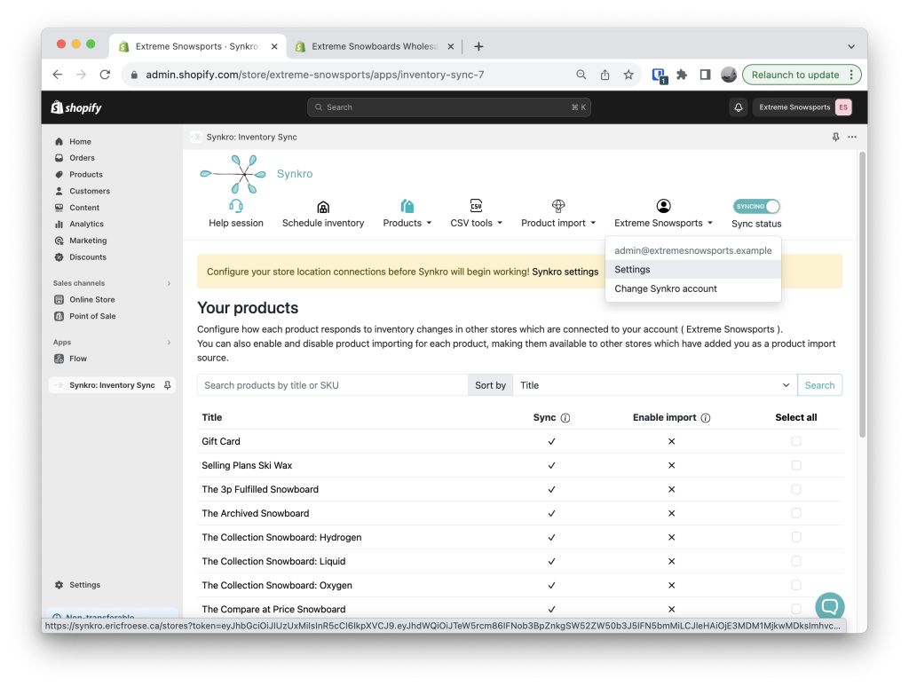
Task: Click the Schedule inventory warehouse icon
Action: [323, 207]
